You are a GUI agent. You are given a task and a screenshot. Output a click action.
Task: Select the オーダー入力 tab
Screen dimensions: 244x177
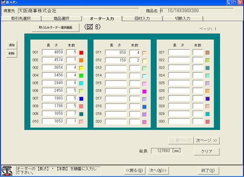(x=102, y=18)
